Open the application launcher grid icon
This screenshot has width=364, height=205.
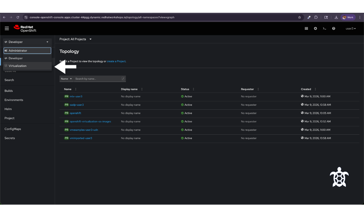(306, 28)
